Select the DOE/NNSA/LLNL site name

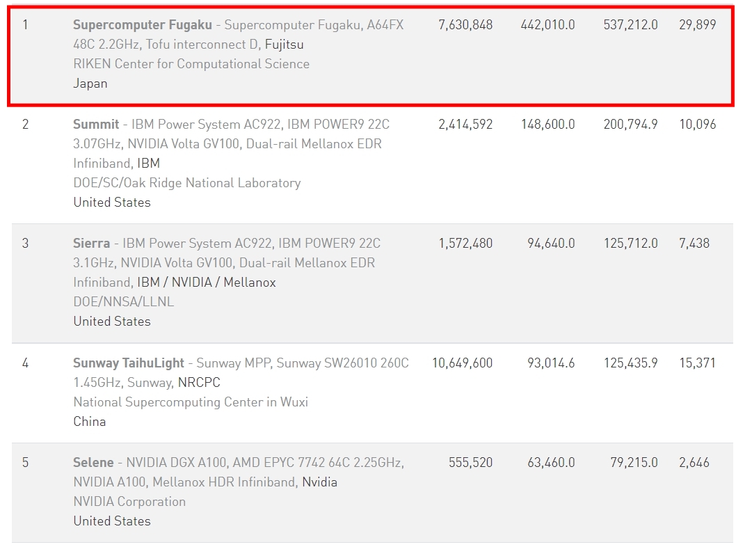click(x=124, y=302)
